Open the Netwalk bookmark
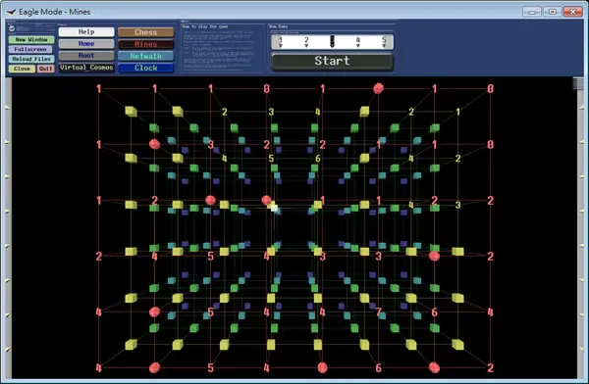Screen dimensions: 589x384 pos(145,56)
